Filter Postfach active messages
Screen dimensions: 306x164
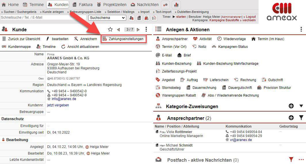(291, 160)
